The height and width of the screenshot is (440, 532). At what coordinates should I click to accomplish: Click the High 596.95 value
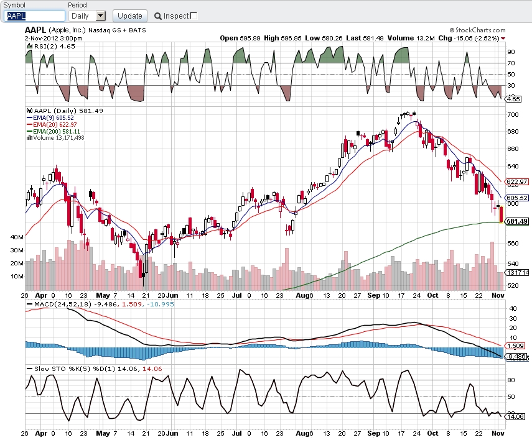(282, 38)
